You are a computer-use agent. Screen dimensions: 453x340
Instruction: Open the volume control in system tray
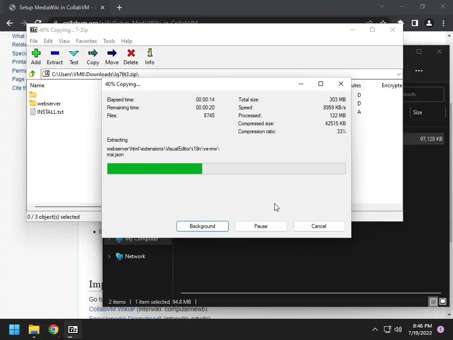tap(398, 329)
